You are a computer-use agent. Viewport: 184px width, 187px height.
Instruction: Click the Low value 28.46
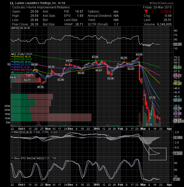[34, 20]
